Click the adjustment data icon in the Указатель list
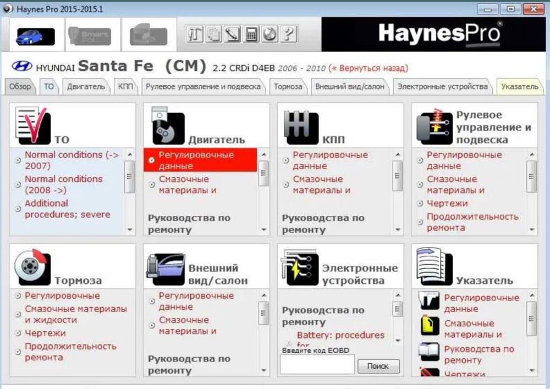Viewport: 550px width, 389px height. pyautogui.click(x=430, y=301)
